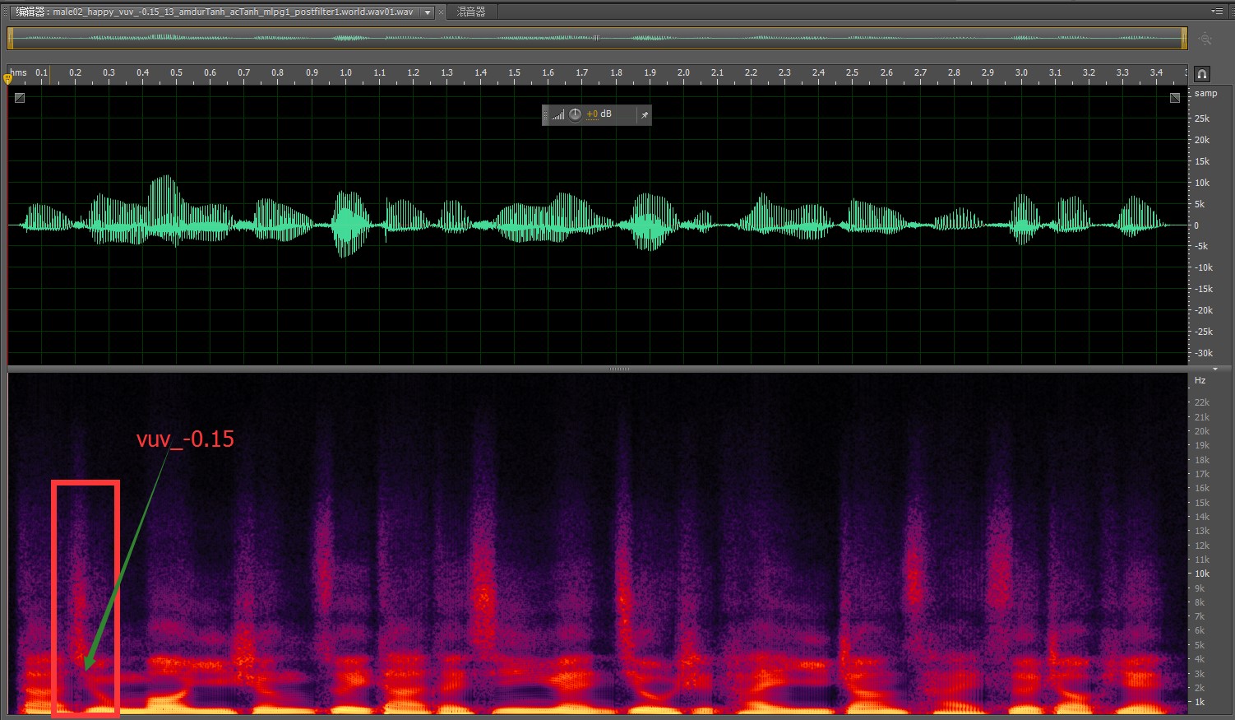Screen dimensions: 1235x720
Task: Click the fade-out handle at waveform top-right
Action: 1175,98
